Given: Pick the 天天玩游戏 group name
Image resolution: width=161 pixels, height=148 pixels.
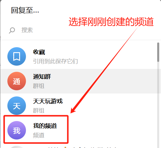Looking at the screenshot, I should (x=48, y=101).
